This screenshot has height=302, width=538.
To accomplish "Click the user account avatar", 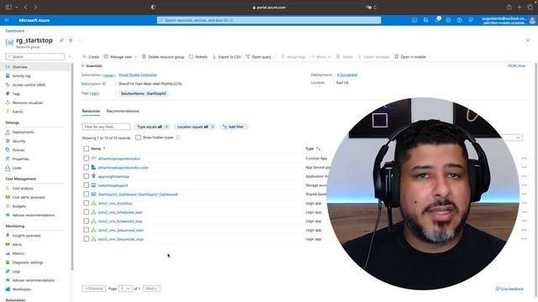I will [532, 20].
